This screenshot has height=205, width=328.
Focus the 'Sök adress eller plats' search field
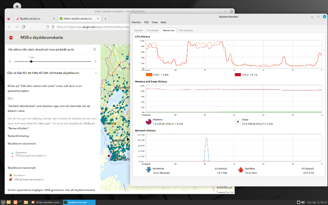(48, 50)
